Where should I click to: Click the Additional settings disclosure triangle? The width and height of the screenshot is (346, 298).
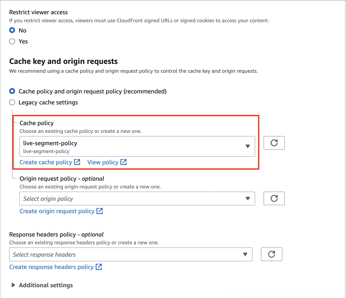tap(13, 285)
